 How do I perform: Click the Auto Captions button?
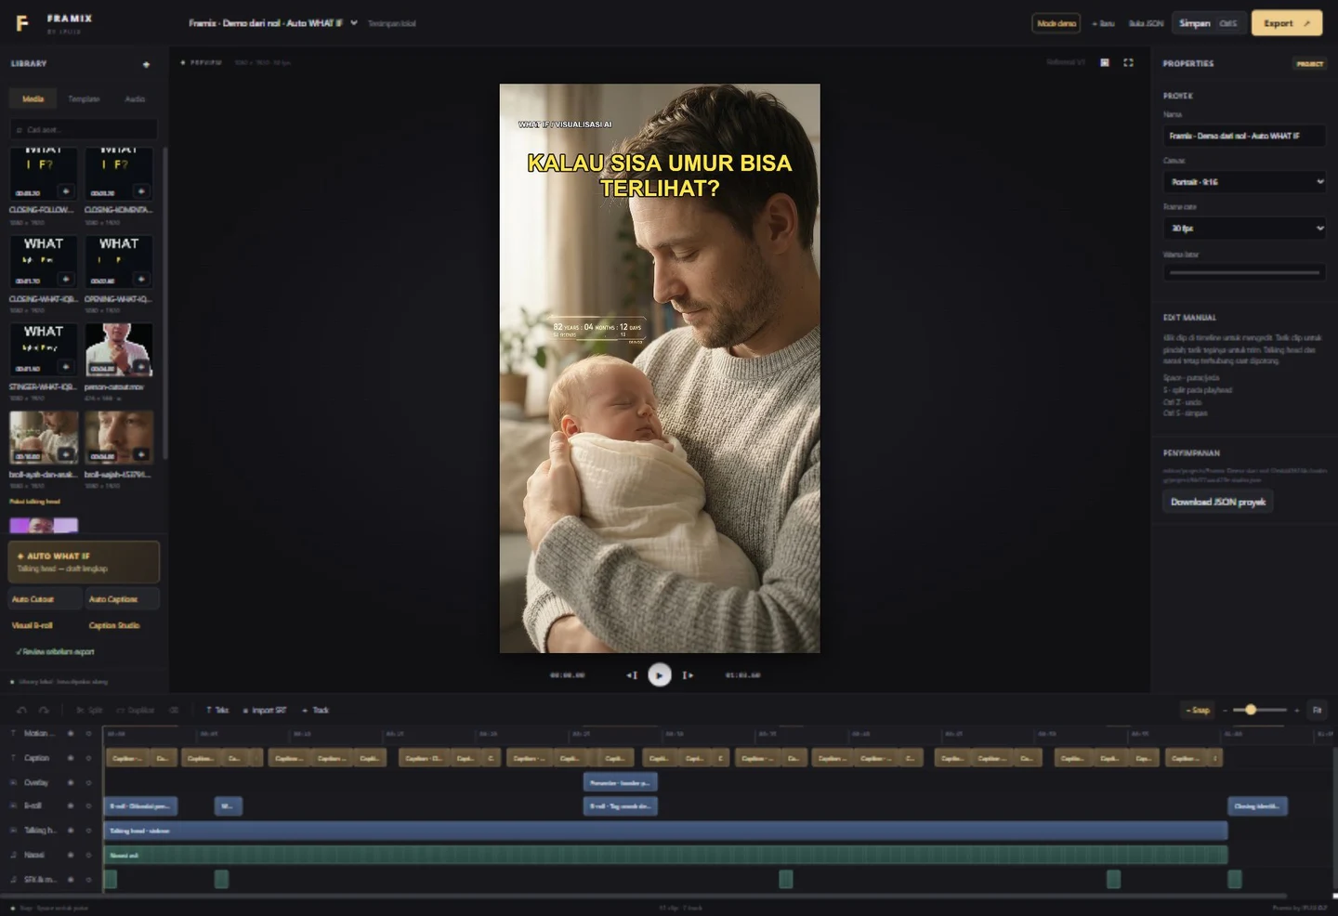point(122,599)
